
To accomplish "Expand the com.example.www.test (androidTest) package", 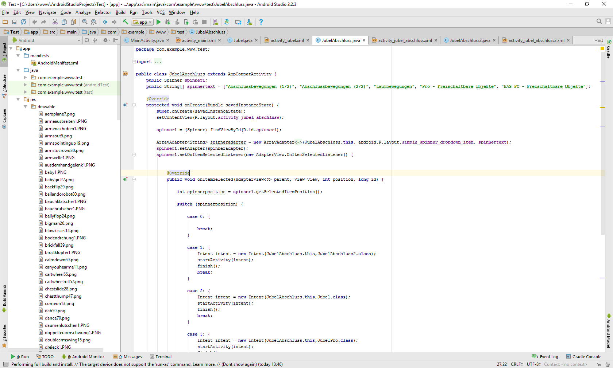I will coord(26,85).
